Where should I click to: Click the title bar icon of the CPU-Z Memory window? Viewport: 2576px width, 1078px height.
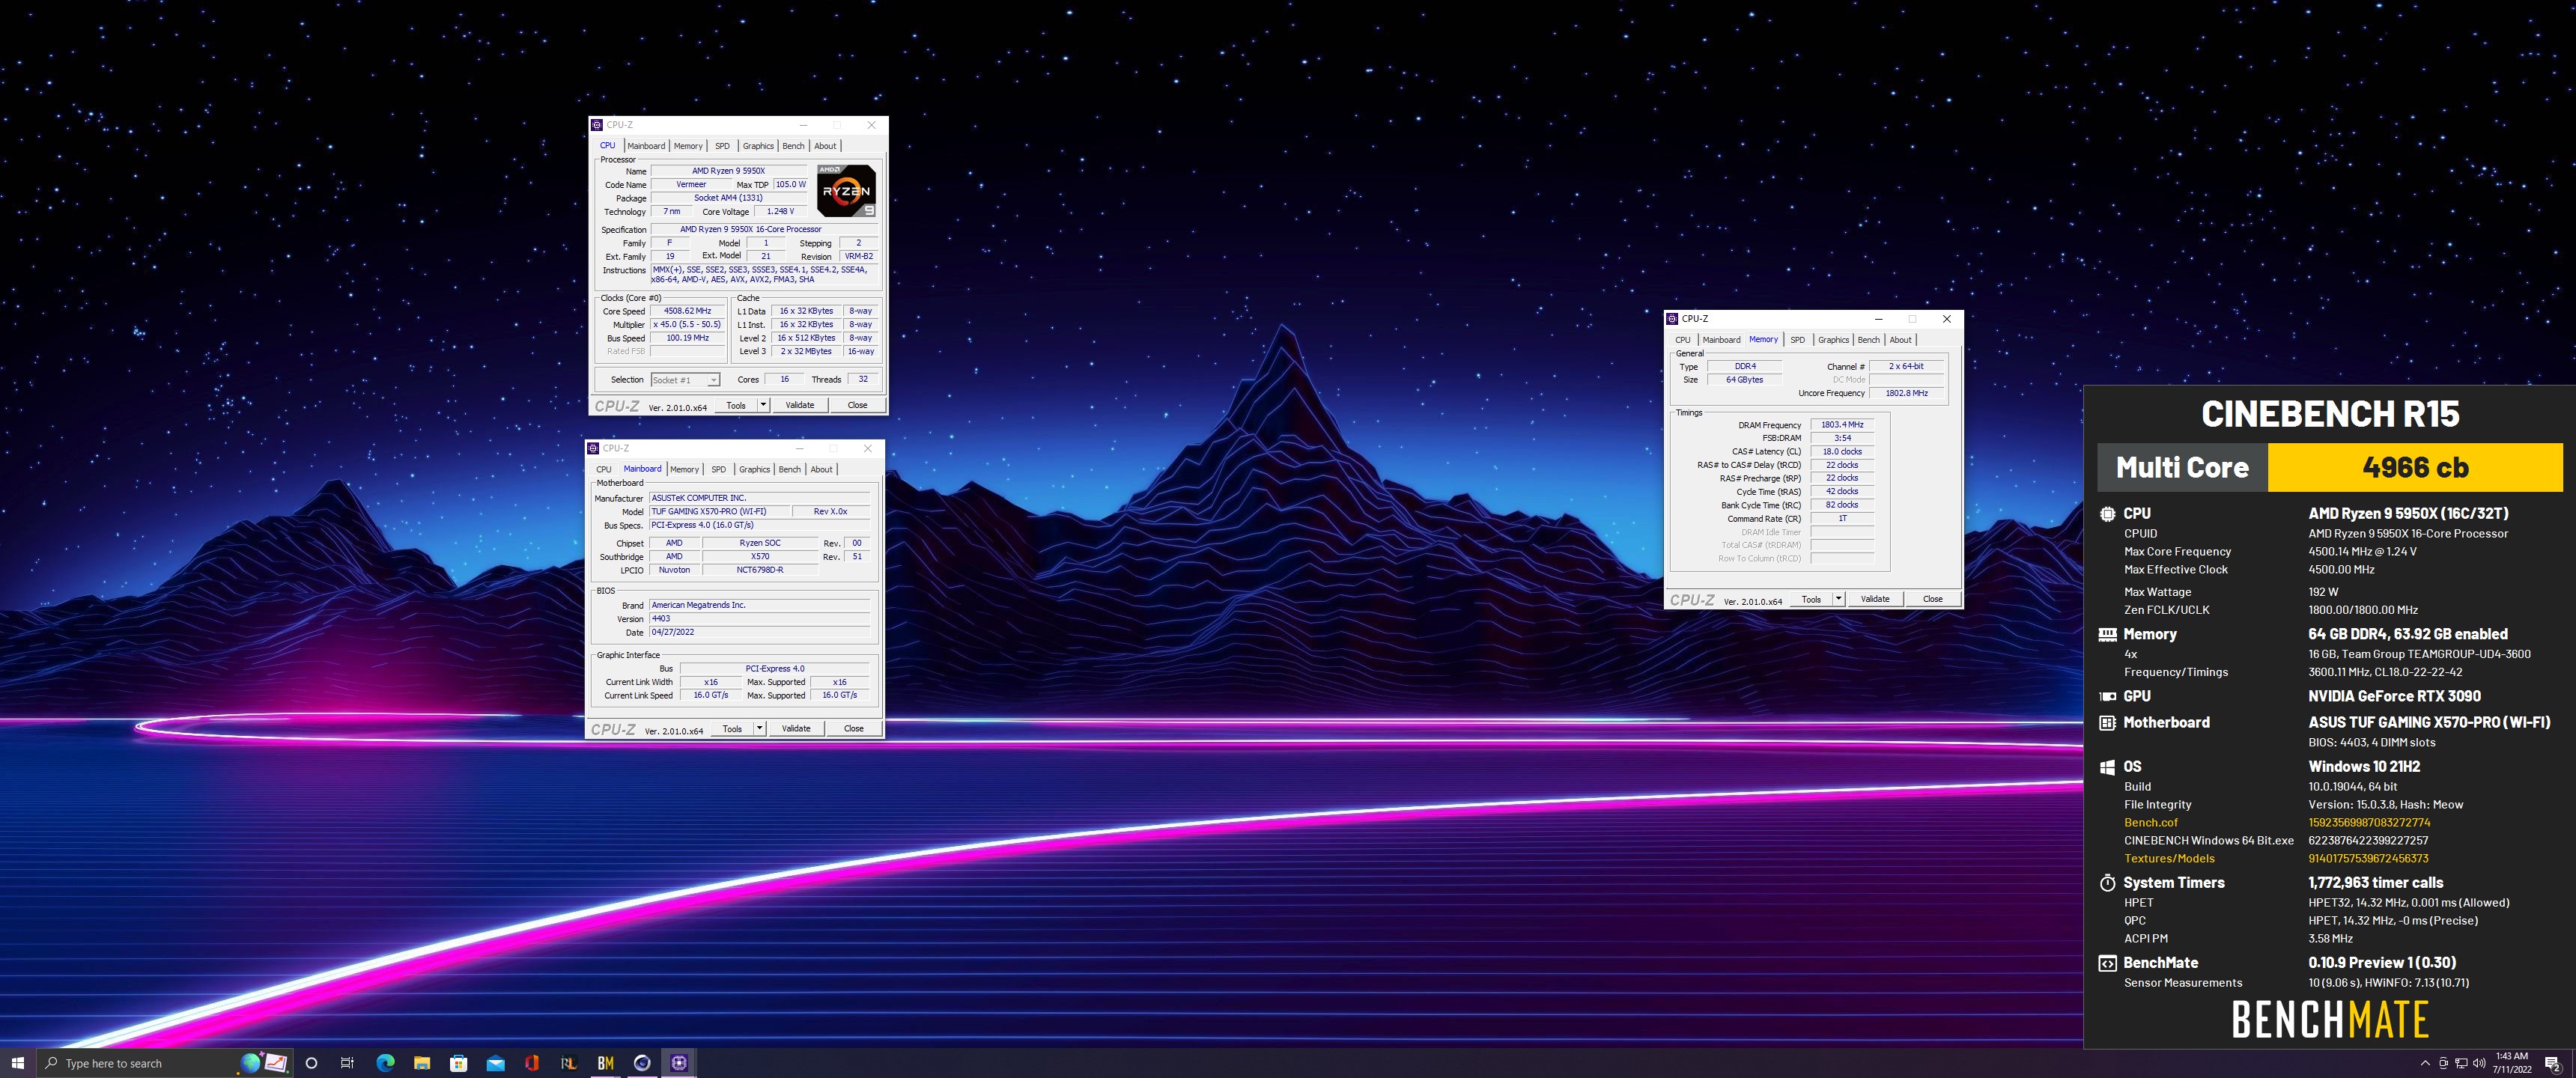point(1672,319)
